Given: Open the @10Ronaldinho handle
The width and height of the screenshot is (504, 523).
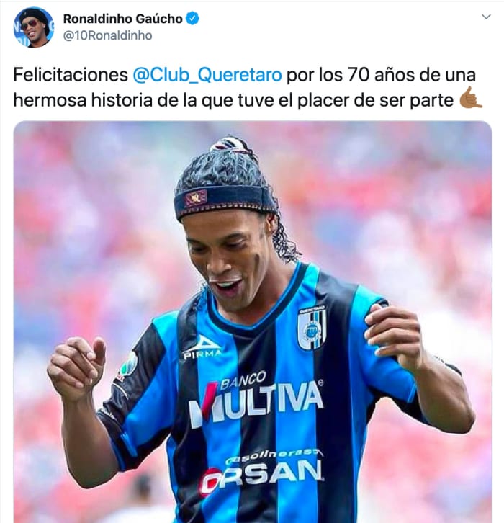Looking at the screenshot, I should coord(108,35).
